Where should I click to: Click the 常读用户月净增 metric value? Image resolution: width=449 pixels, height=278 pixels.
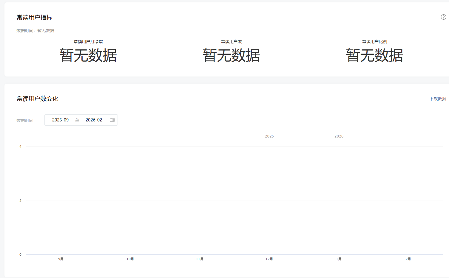[x=88, y=56]
